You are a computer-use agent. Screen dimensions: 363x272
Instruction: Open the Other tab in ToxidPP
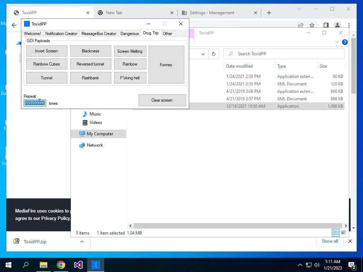167,34
